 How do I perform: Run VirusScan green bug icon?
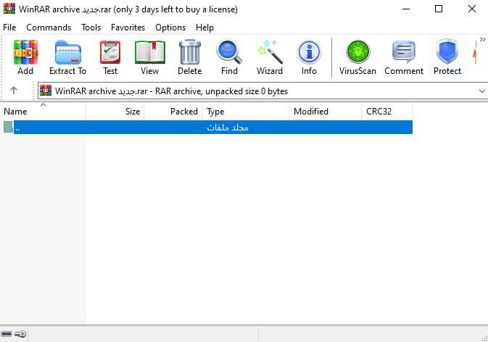(358, 51)
